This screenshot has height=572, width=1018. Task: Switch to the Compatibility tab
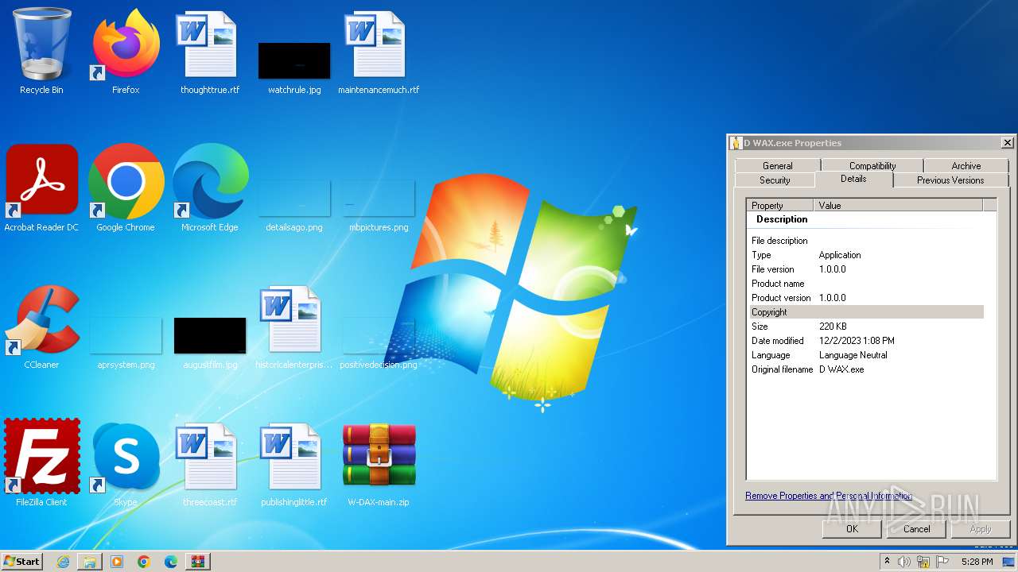click(872, 166)
